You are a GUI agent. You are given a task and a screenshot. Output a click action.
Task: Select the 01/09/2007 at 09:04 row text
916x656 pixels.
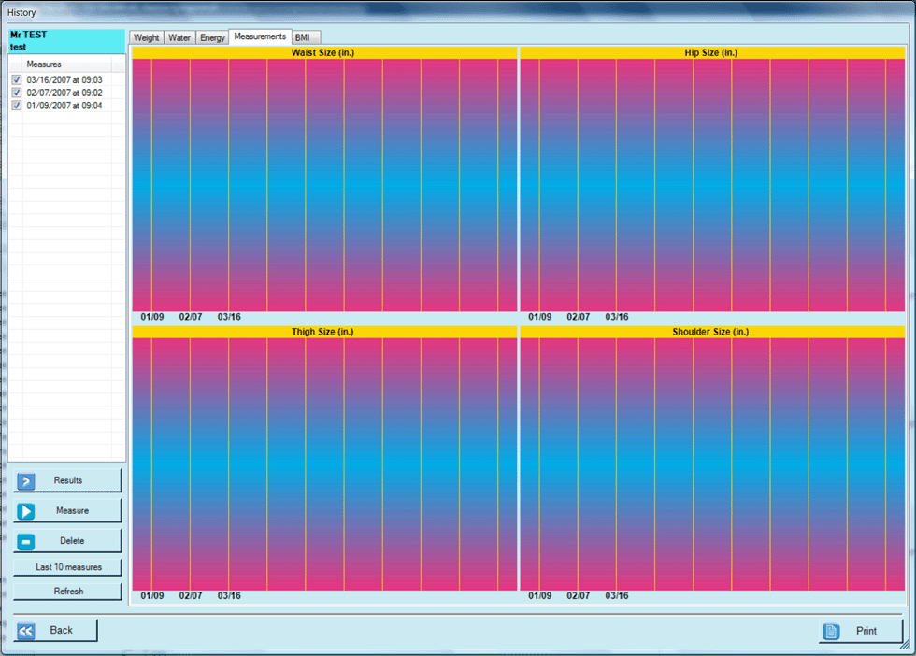[x=64, y=106]
